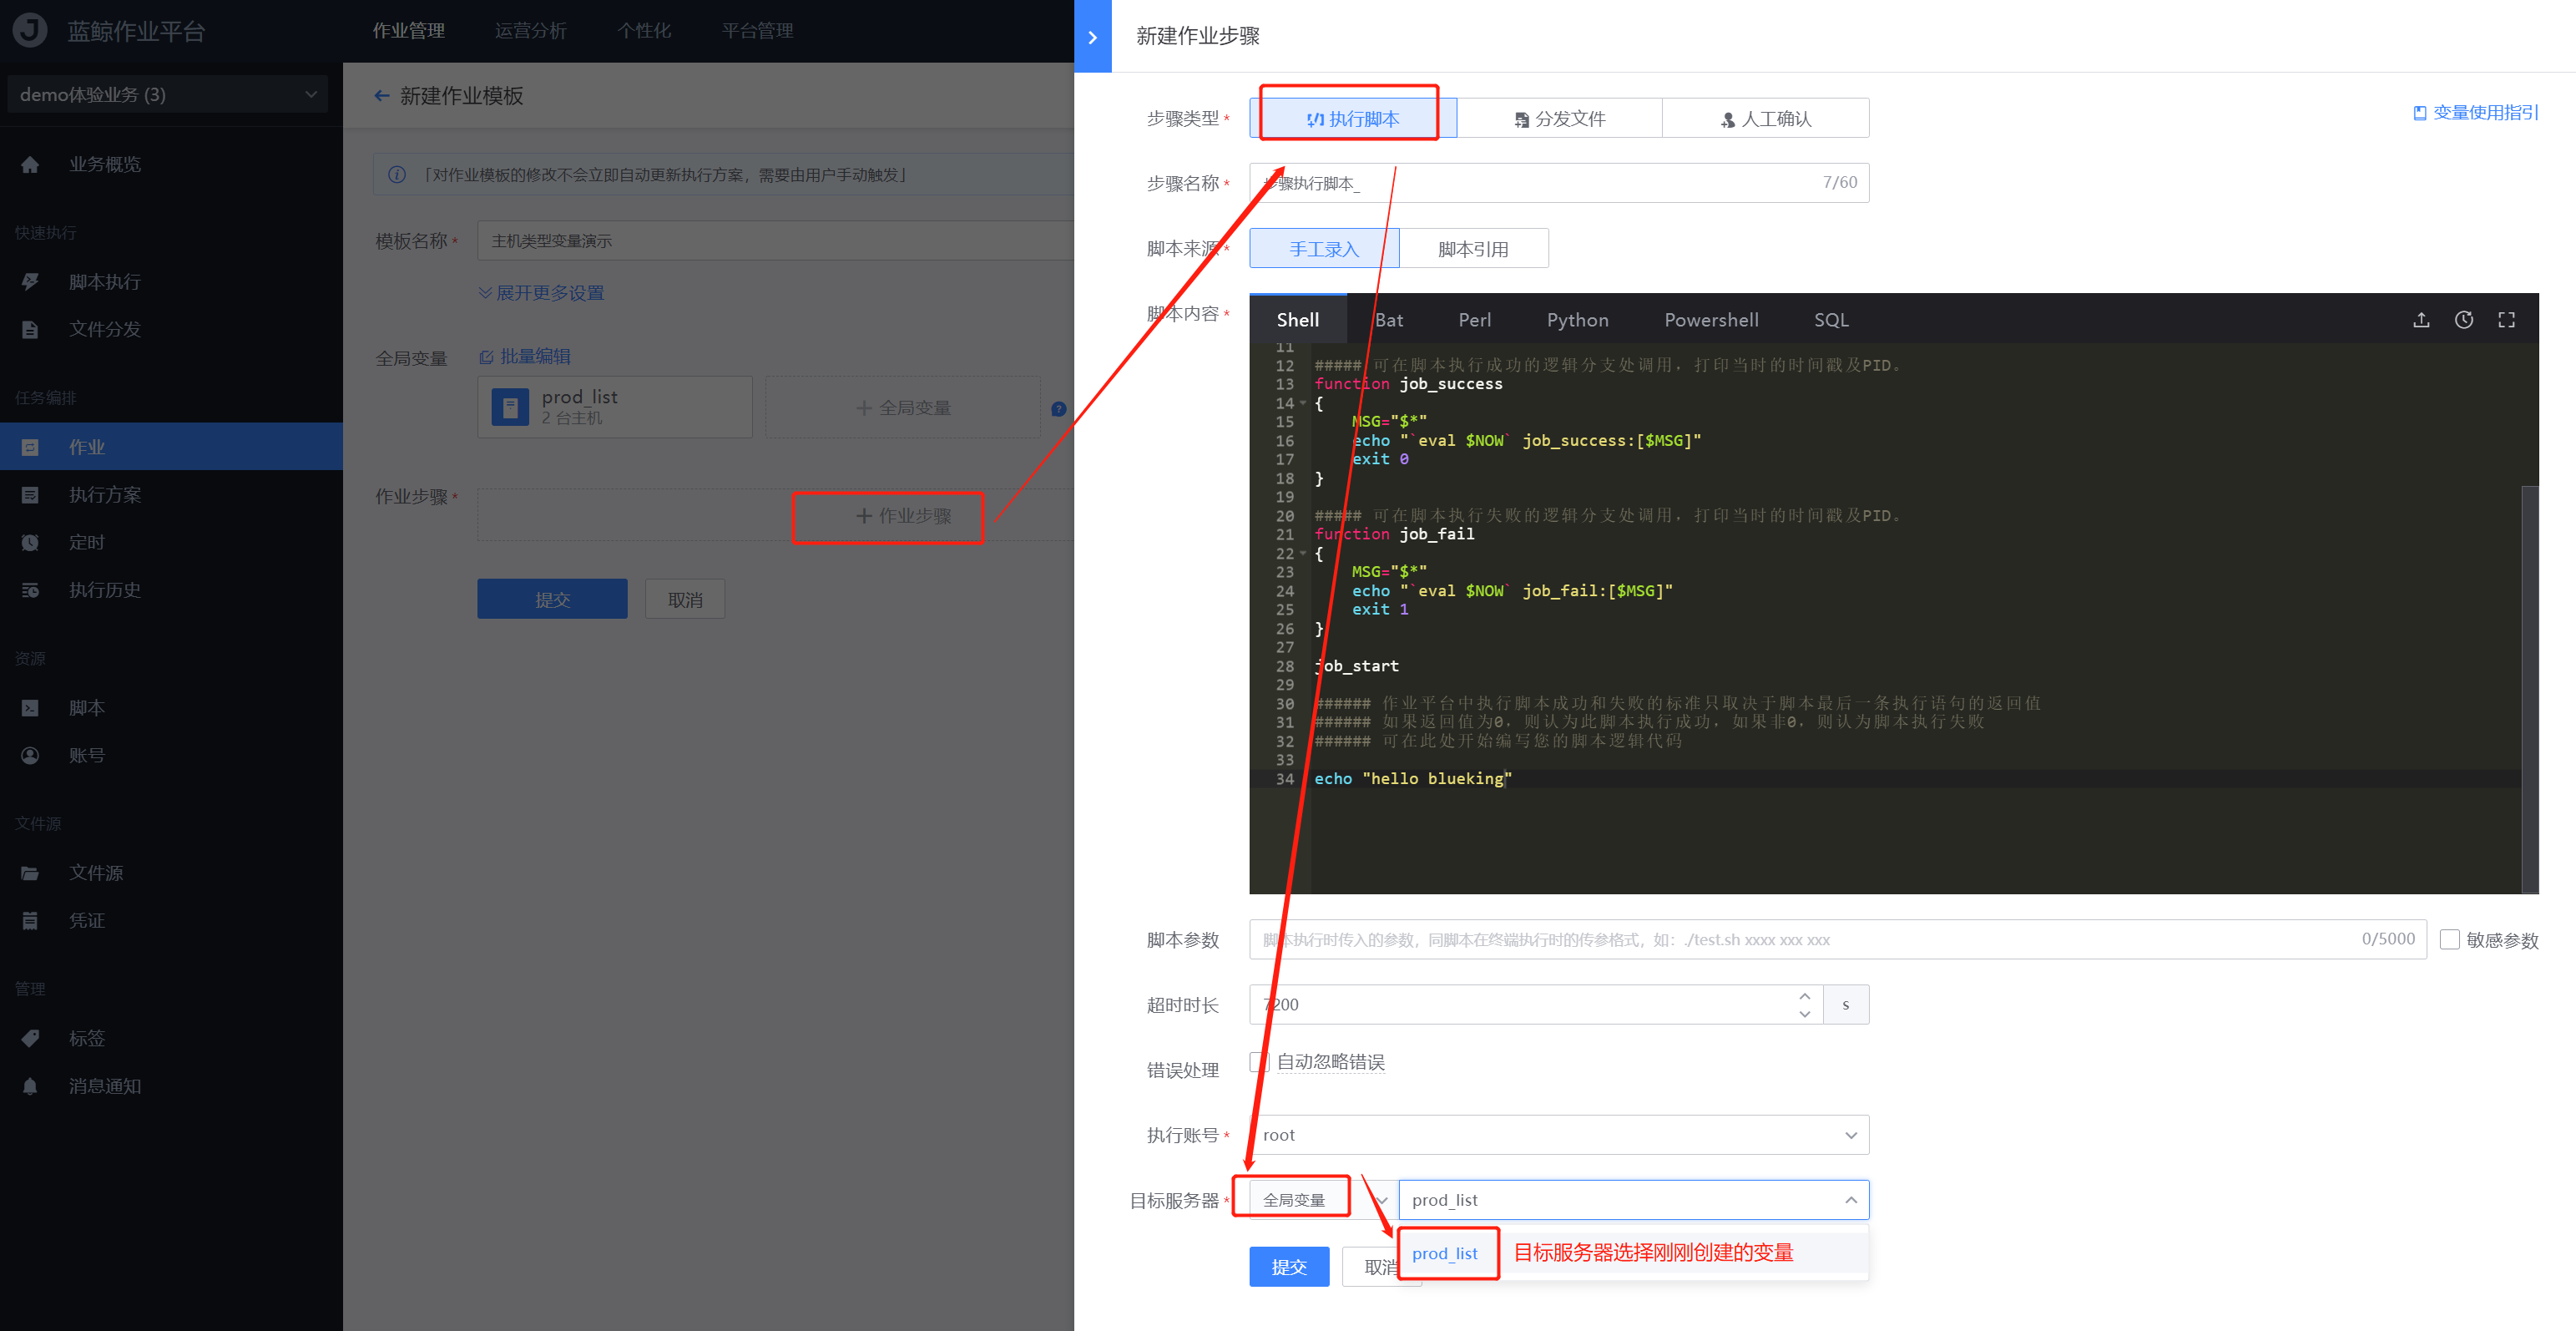Image resolution: width=2576 pixels, height=1331 pixels.
Task: Click the 业务概览 home icon
Action: [x=30, y=164]
